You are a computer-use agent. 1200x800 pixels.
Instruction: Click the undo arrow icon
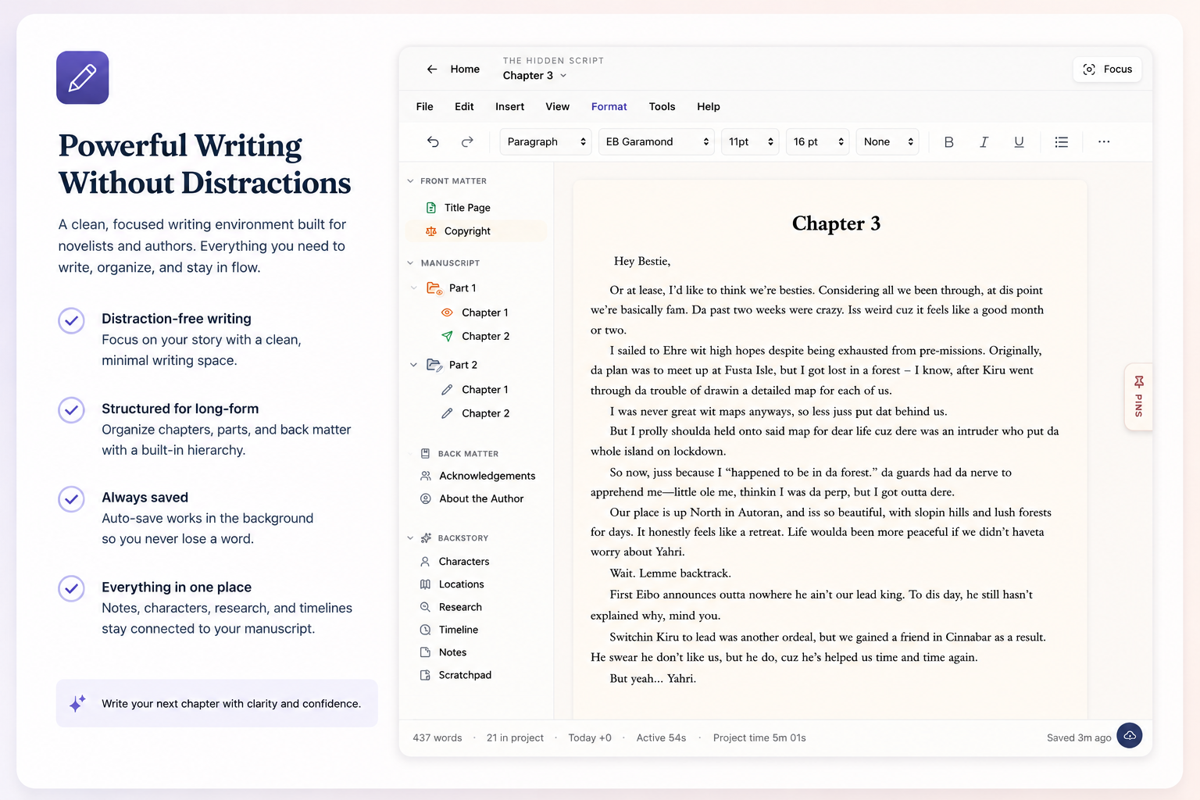point(433,141)
